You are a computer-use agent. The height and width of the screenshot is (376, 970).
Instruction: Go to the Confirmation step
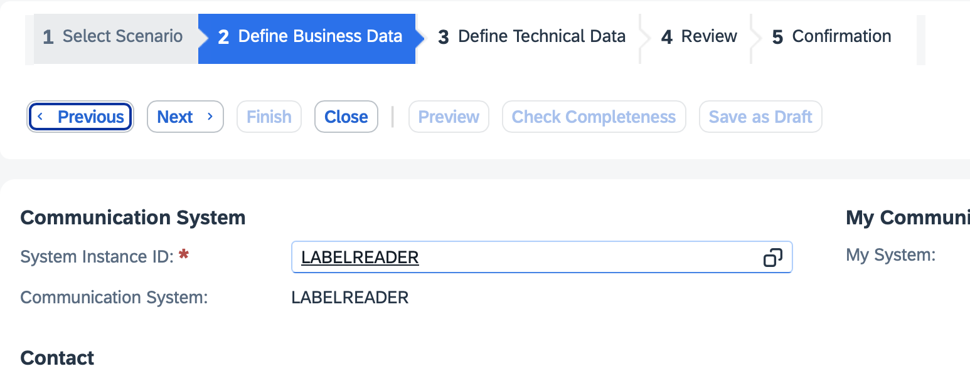(831, 37)
